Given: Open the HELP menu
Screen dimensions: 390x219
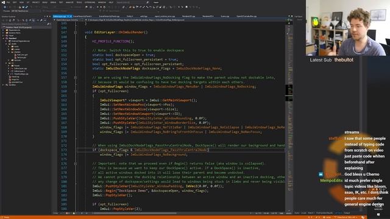Looking at the screenshot, I should [111, 2].
